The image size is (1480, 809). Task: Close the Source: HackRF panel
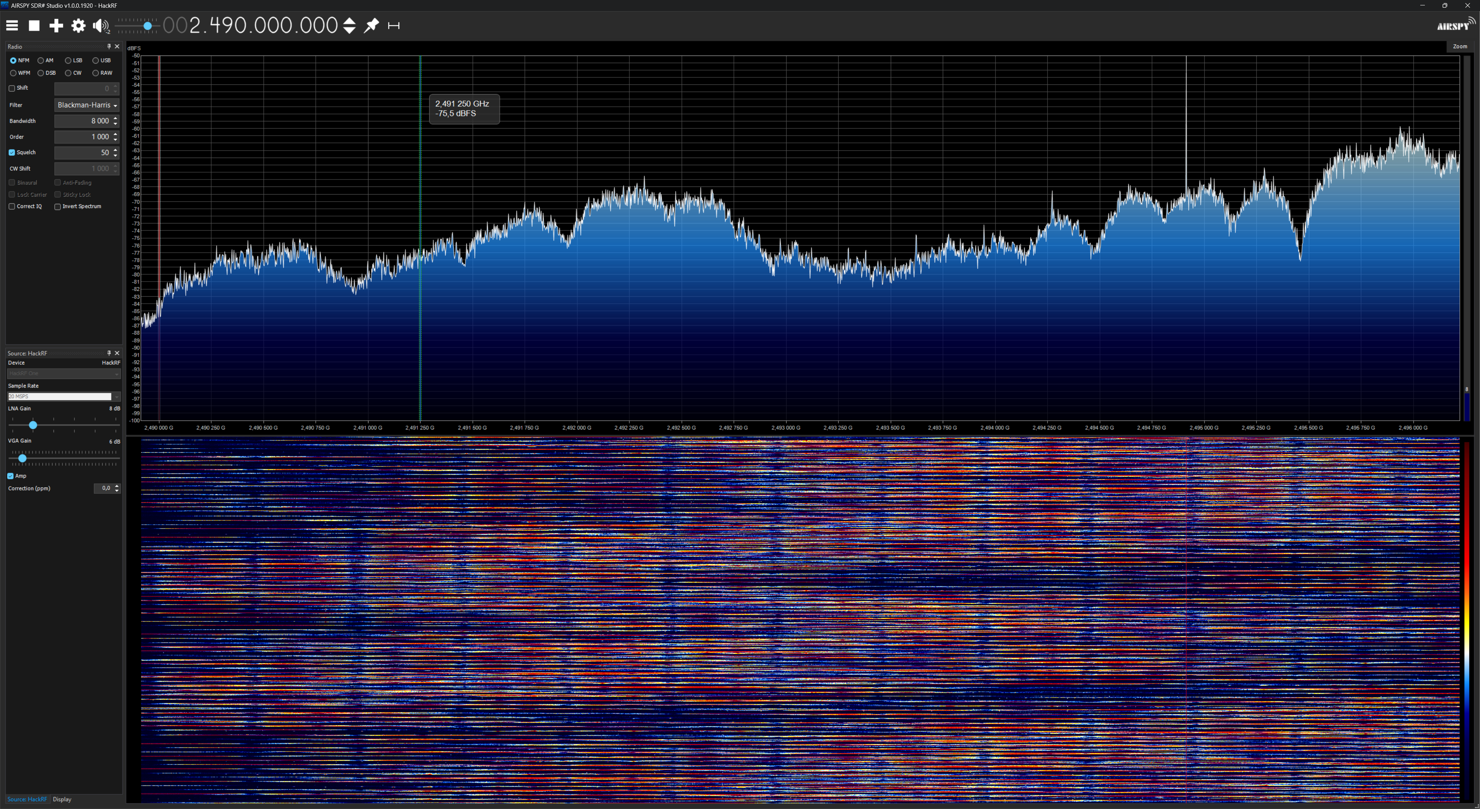pyautogui.click(x=117, y=353)
